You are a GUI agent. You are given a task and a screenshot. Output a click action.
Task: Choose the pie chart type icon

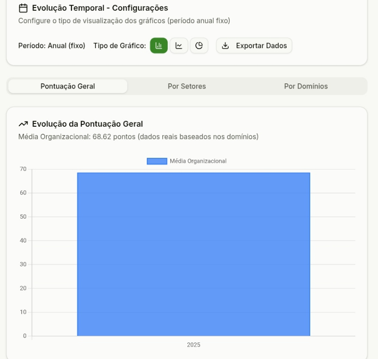click(x=199, y=46)
